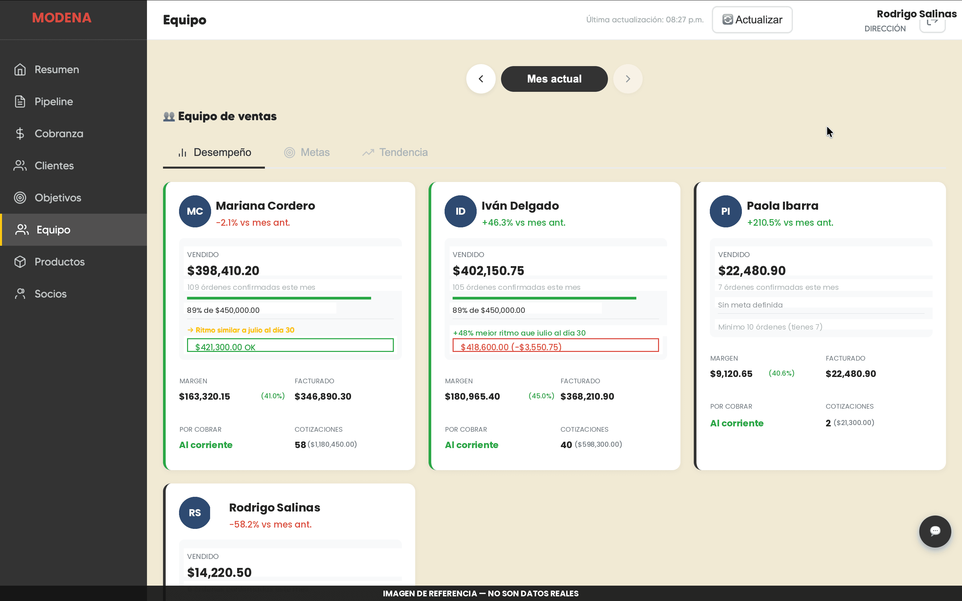Image resolution: width=962 pixels, height=601 pixels.
Task: Switch to the Desempeño tab
Action: tap(214, 153)
